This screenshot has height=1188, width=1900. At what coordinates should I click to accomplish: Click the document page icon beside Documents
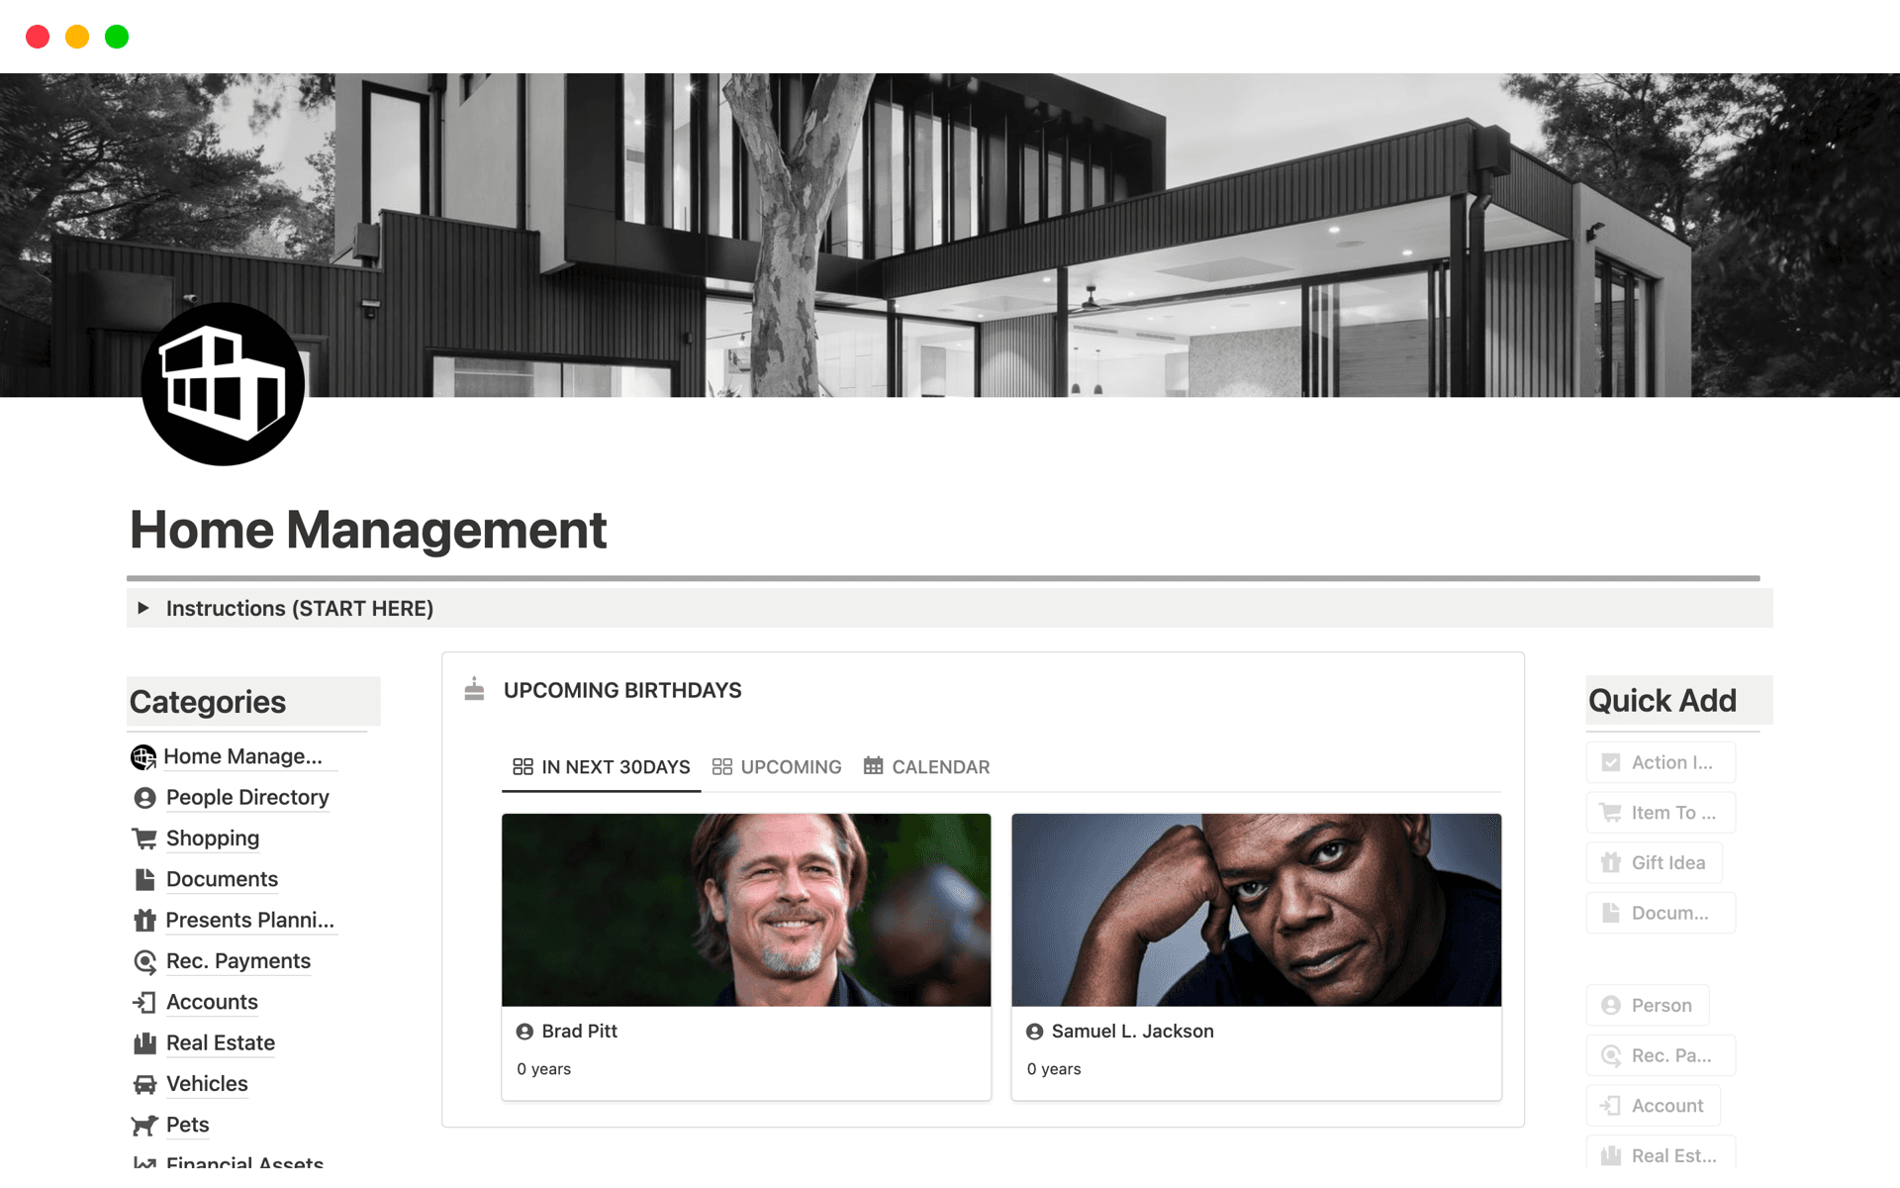click(144, 879)
